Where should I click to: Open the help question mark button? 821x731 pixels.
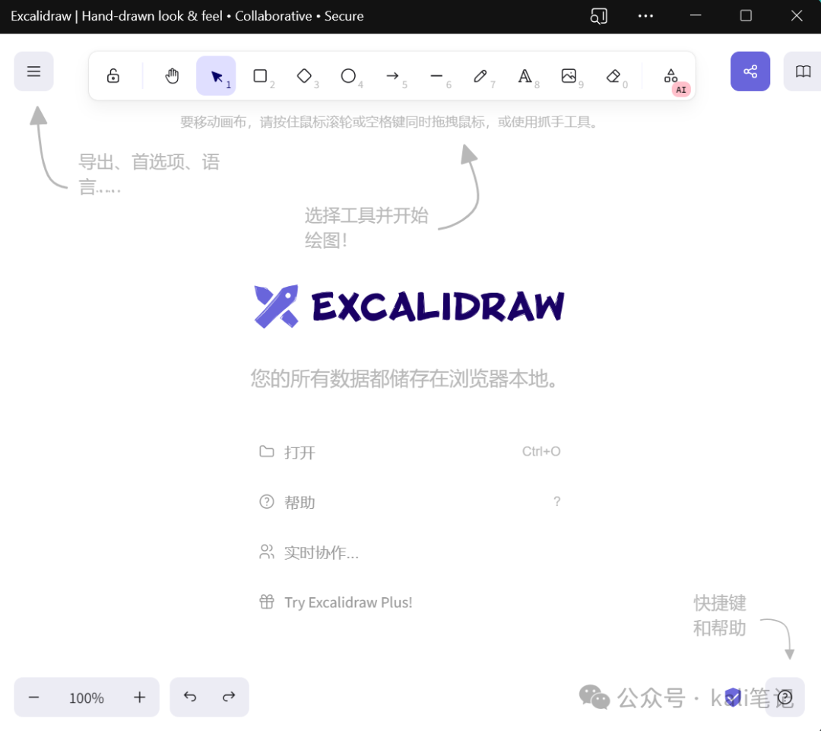click(x=785, y=697)
